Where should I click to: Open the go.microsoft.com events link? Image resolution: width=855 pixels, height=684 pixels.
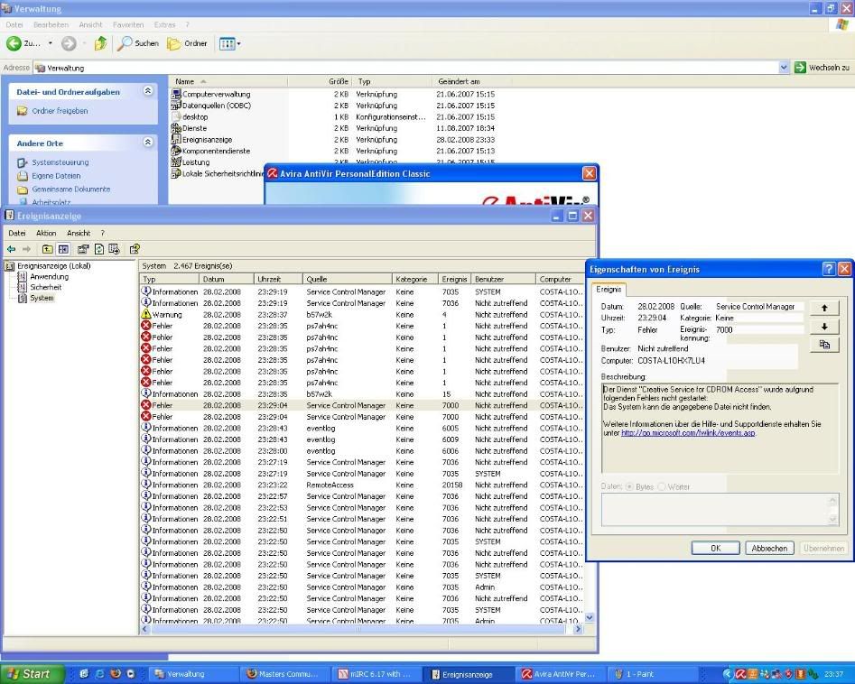pos(688,433)
